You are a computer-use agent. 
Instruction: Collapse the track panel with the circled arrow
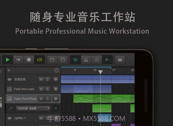(57, 70)
